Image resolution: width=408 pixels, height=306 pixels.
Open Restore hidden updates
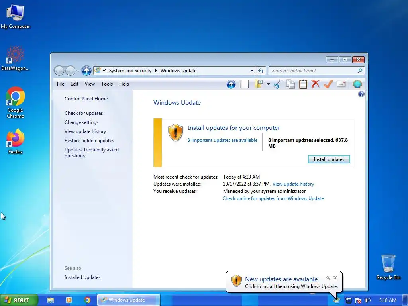click(89, 141)
